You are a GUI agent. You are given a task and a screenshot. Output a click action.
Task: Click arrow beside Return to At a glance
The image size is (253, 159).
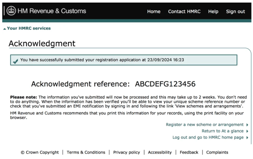(x=247, y=131)
